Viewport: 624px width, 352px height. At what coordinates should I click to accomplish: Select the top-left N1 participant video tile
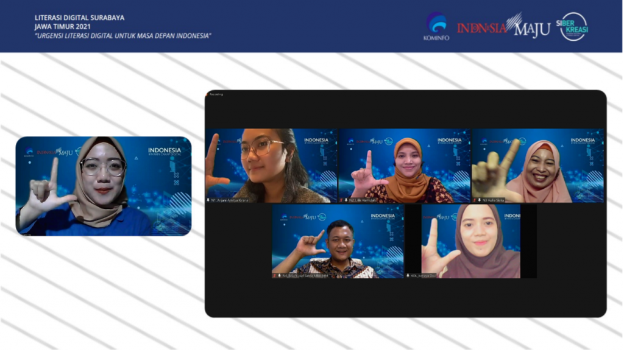coord(271,164)
